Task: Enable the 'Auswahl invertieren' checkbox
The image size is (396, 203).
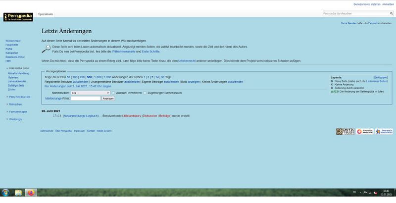Action: 113,93
